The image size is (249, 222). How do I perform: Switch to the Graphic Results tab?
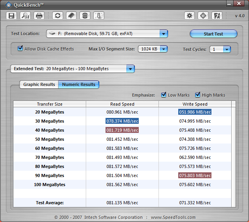[x=39, y=84]
